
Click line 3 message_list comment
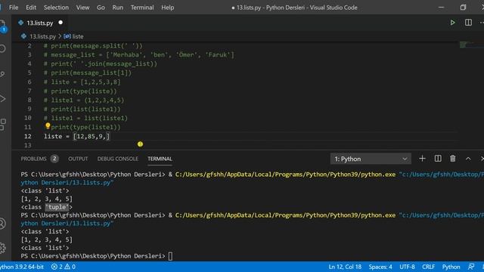click(139, 55)
